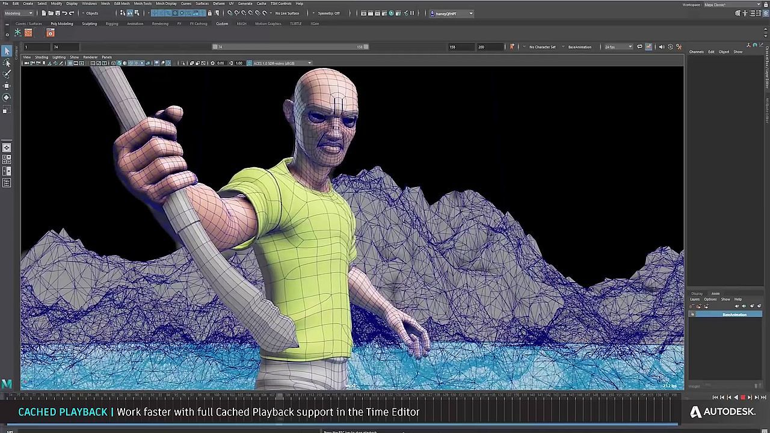Click the speaker sound icon

[x=662, y=47]
